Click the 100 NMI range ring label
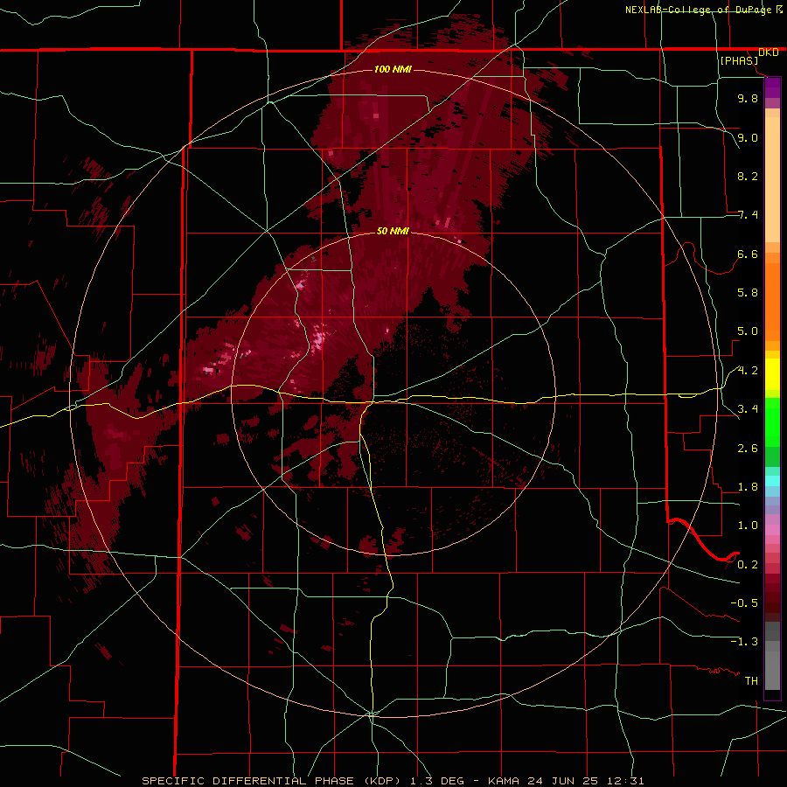This screenshot has height=787, width=787. point(393,69)
